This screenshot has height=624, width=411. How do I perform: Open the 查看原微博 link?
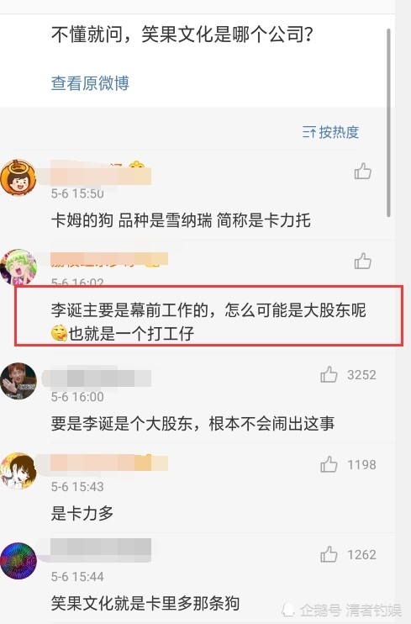tap(90, 83)
